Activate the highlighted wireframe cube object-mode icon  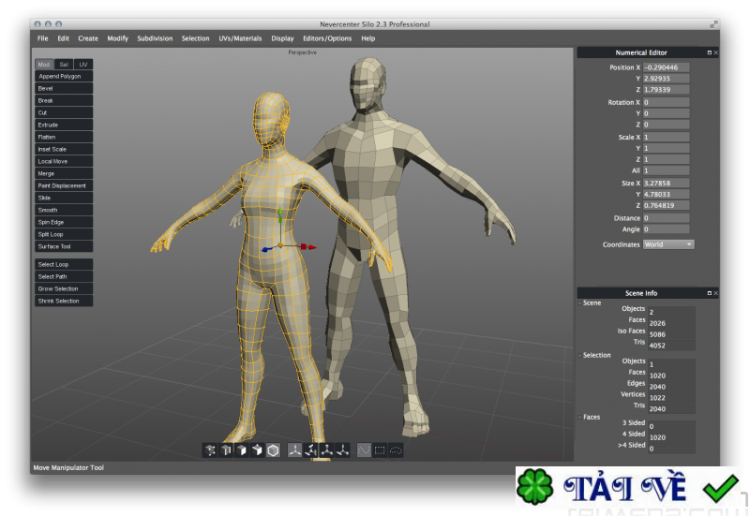coord(273,450)
